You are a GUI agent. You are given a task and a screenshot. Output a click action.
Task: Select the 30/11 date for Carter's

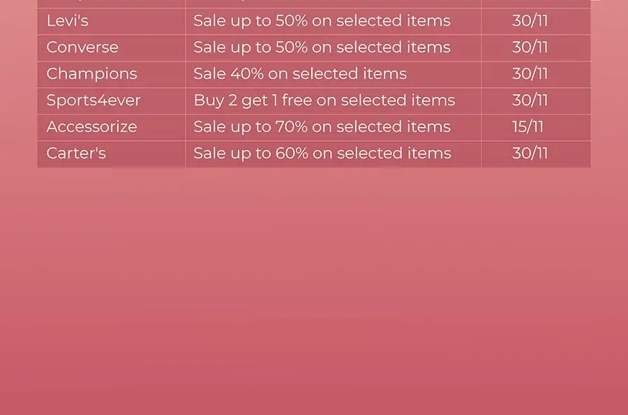[x=530, y=153]
